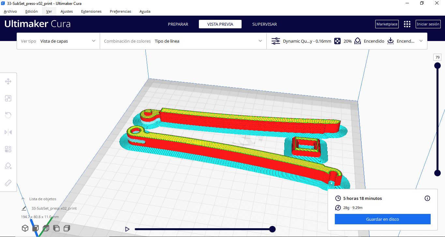The height and width of the screenshot is (237, 445).
Task: Open the Edición menu
Action: click(x=32, y=11)
